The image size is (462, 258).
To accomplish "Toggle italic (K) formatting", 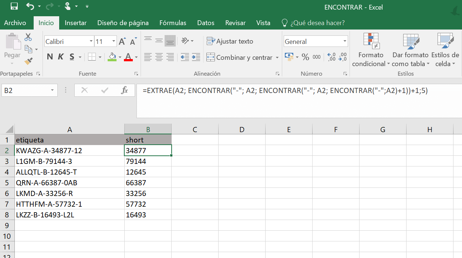I will pyautogui.click(x=61, y=57).
